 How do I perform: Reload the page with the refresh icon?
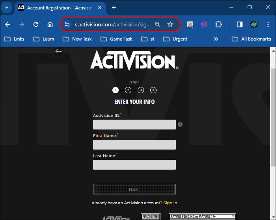tap(36, 24)
